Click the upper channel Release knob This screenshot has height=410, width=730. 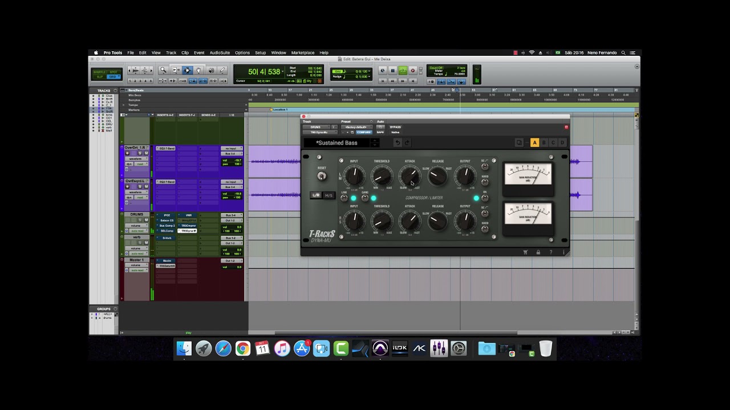click(x=437, y=177)
